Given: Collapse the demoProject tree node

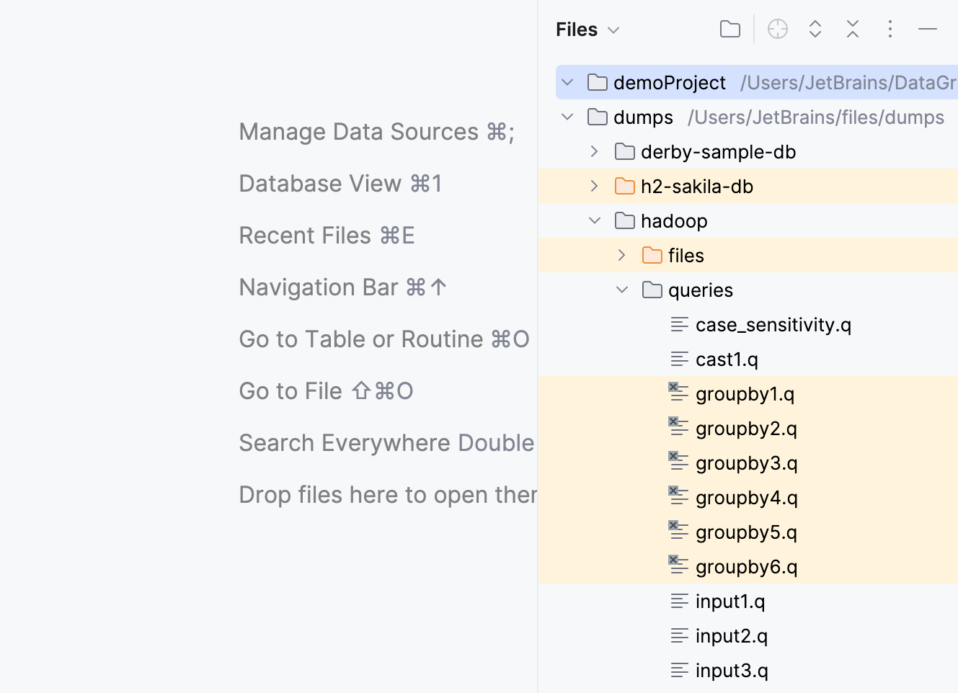Looking at the screenshot, I should [567, 82].
